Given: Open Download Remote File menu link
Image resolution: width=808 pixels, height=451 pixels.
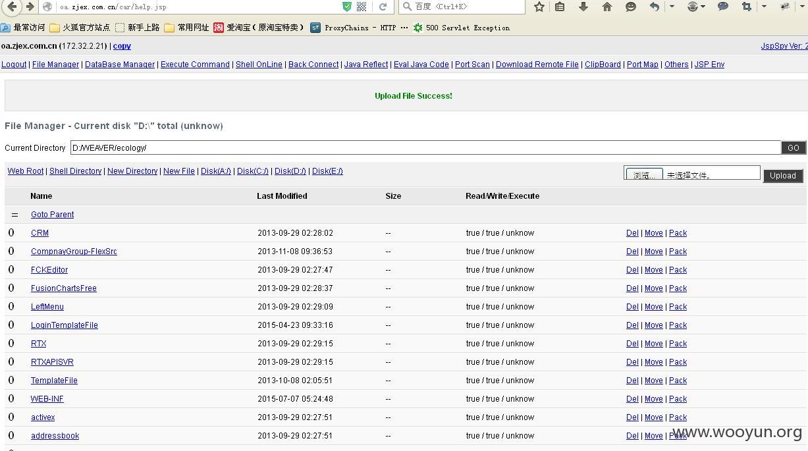Looking at the screenshot, I should click(537, 65).
